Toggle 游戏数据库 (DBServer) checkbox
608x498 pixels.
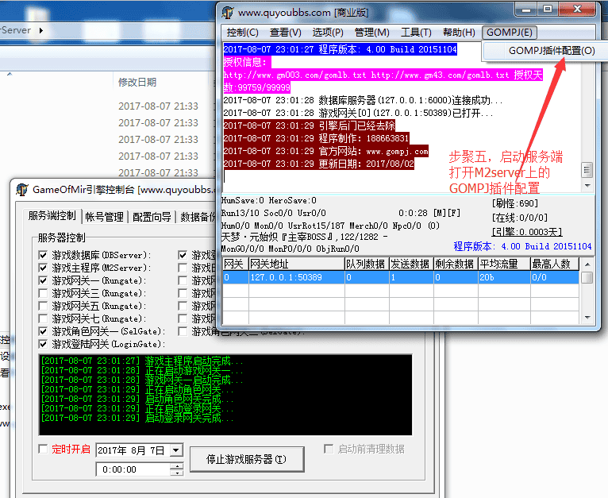click(x=43, y=256)
